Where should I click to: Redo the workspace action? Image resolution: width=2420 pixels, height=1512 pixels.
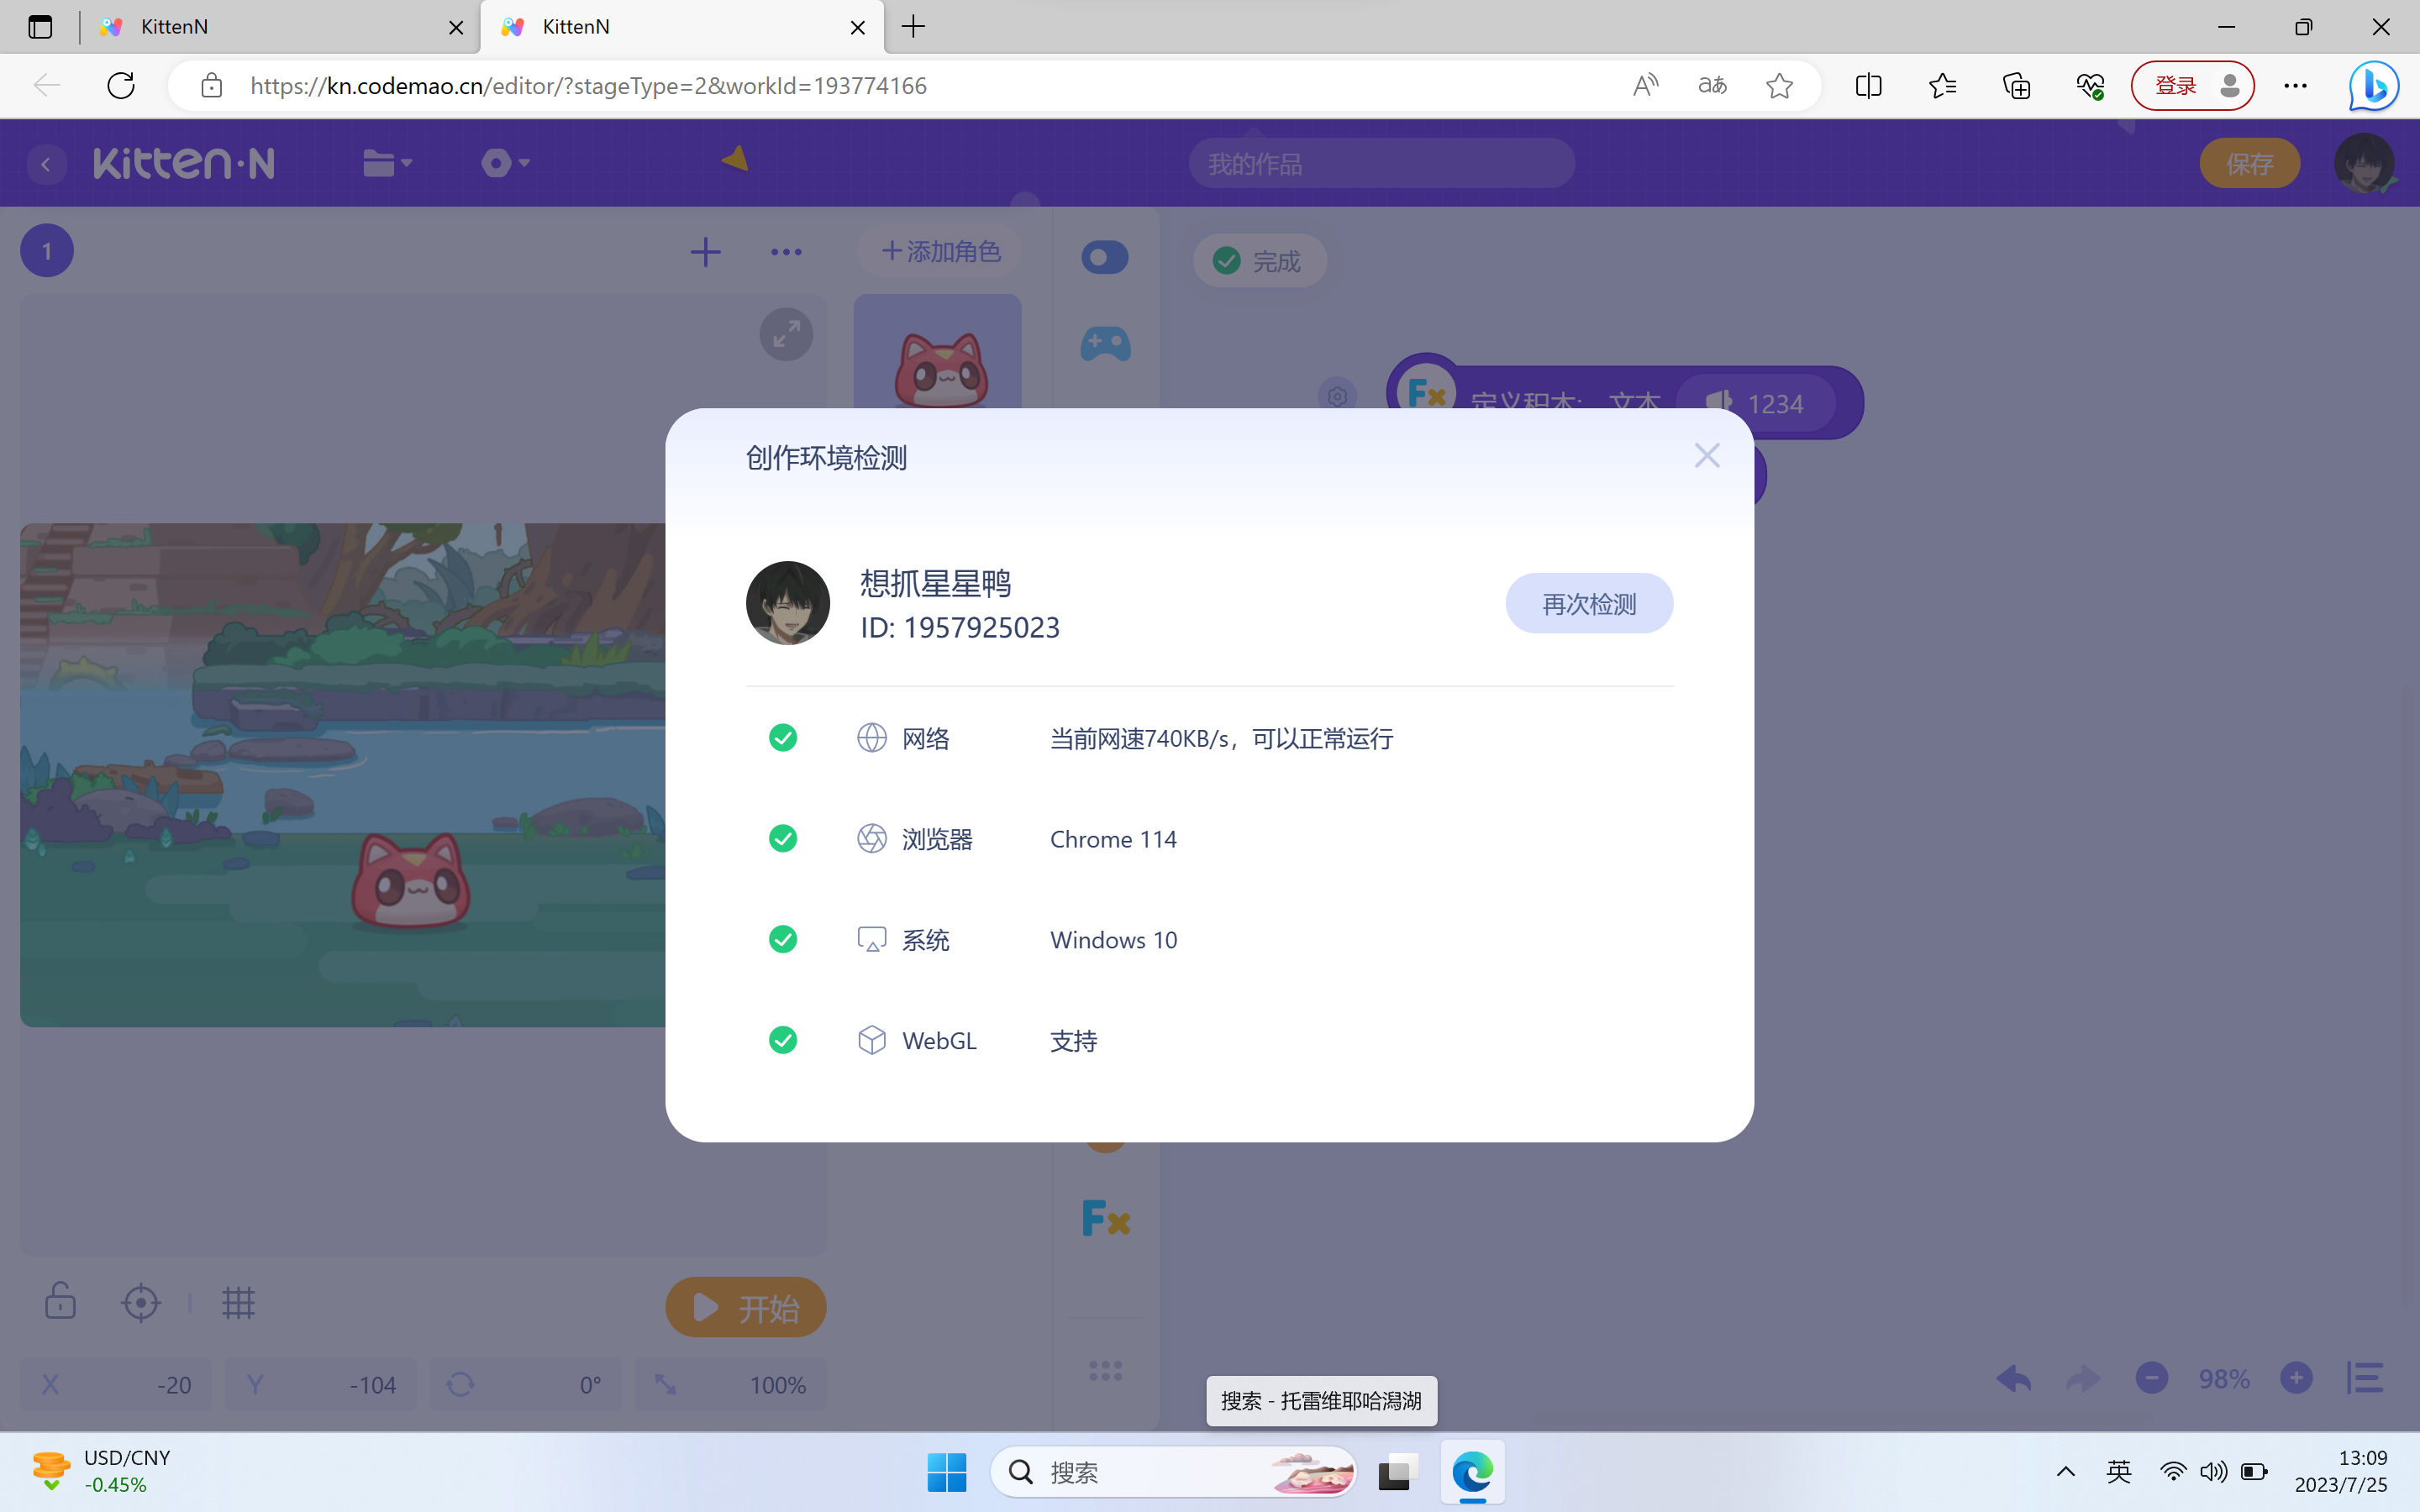click(x=2083, y=1379)
